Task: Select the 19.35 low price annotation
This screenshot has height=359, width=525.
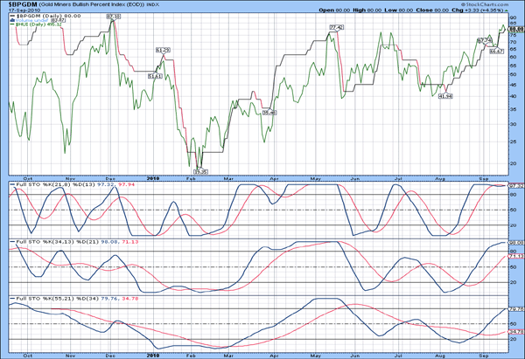Action: tap(199, 170)
